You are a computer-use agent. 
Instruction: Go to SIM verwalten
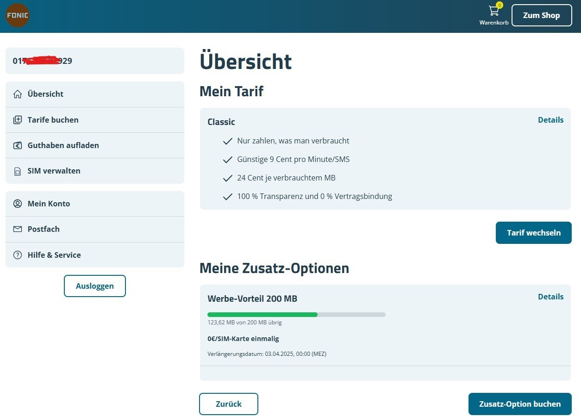pos(54,171)
